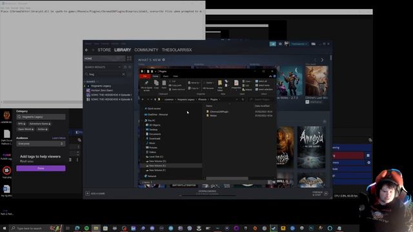Open Steam notifications bell icon

(280, 44)
